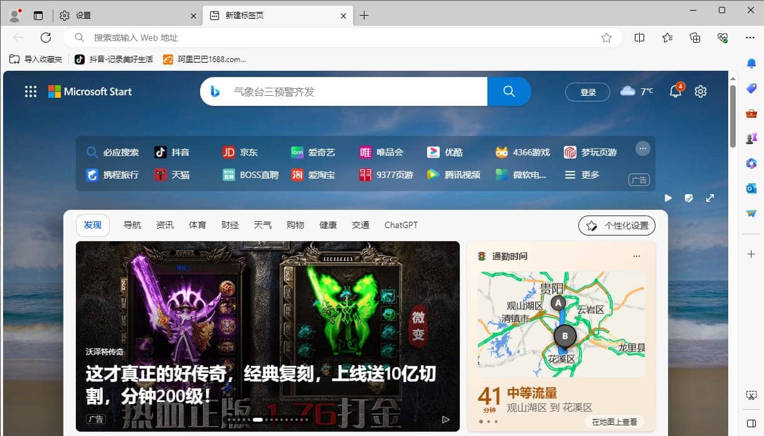Add a sidebar app with plus icon
The image size is (764, 436).
(751, 254)
